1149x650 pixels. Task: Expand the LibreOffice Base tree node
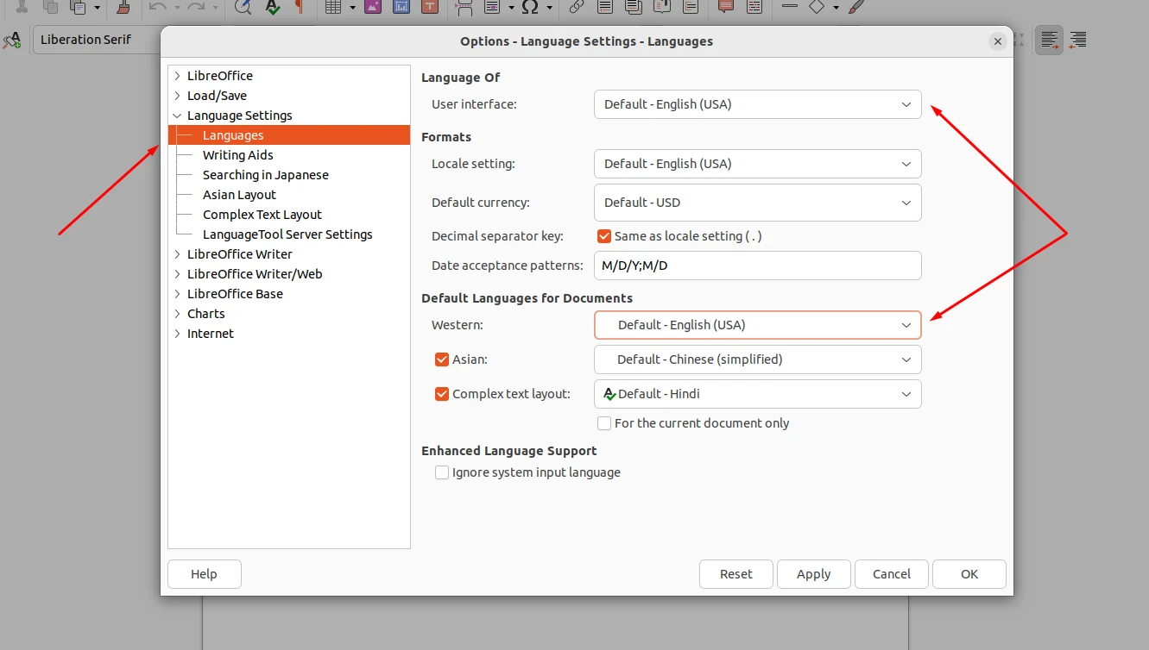coord(178,294)
